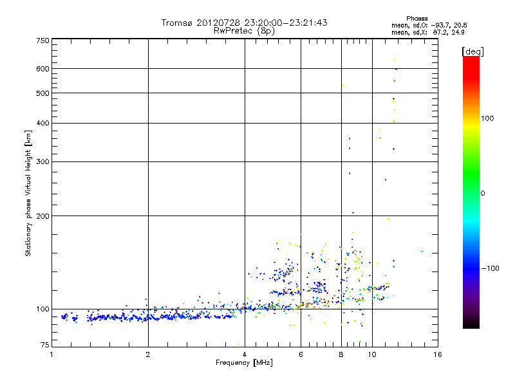The height and width of the screenshot is (386, 515).
Task: Click the x-axis label 10
Action: pos(372,354)
